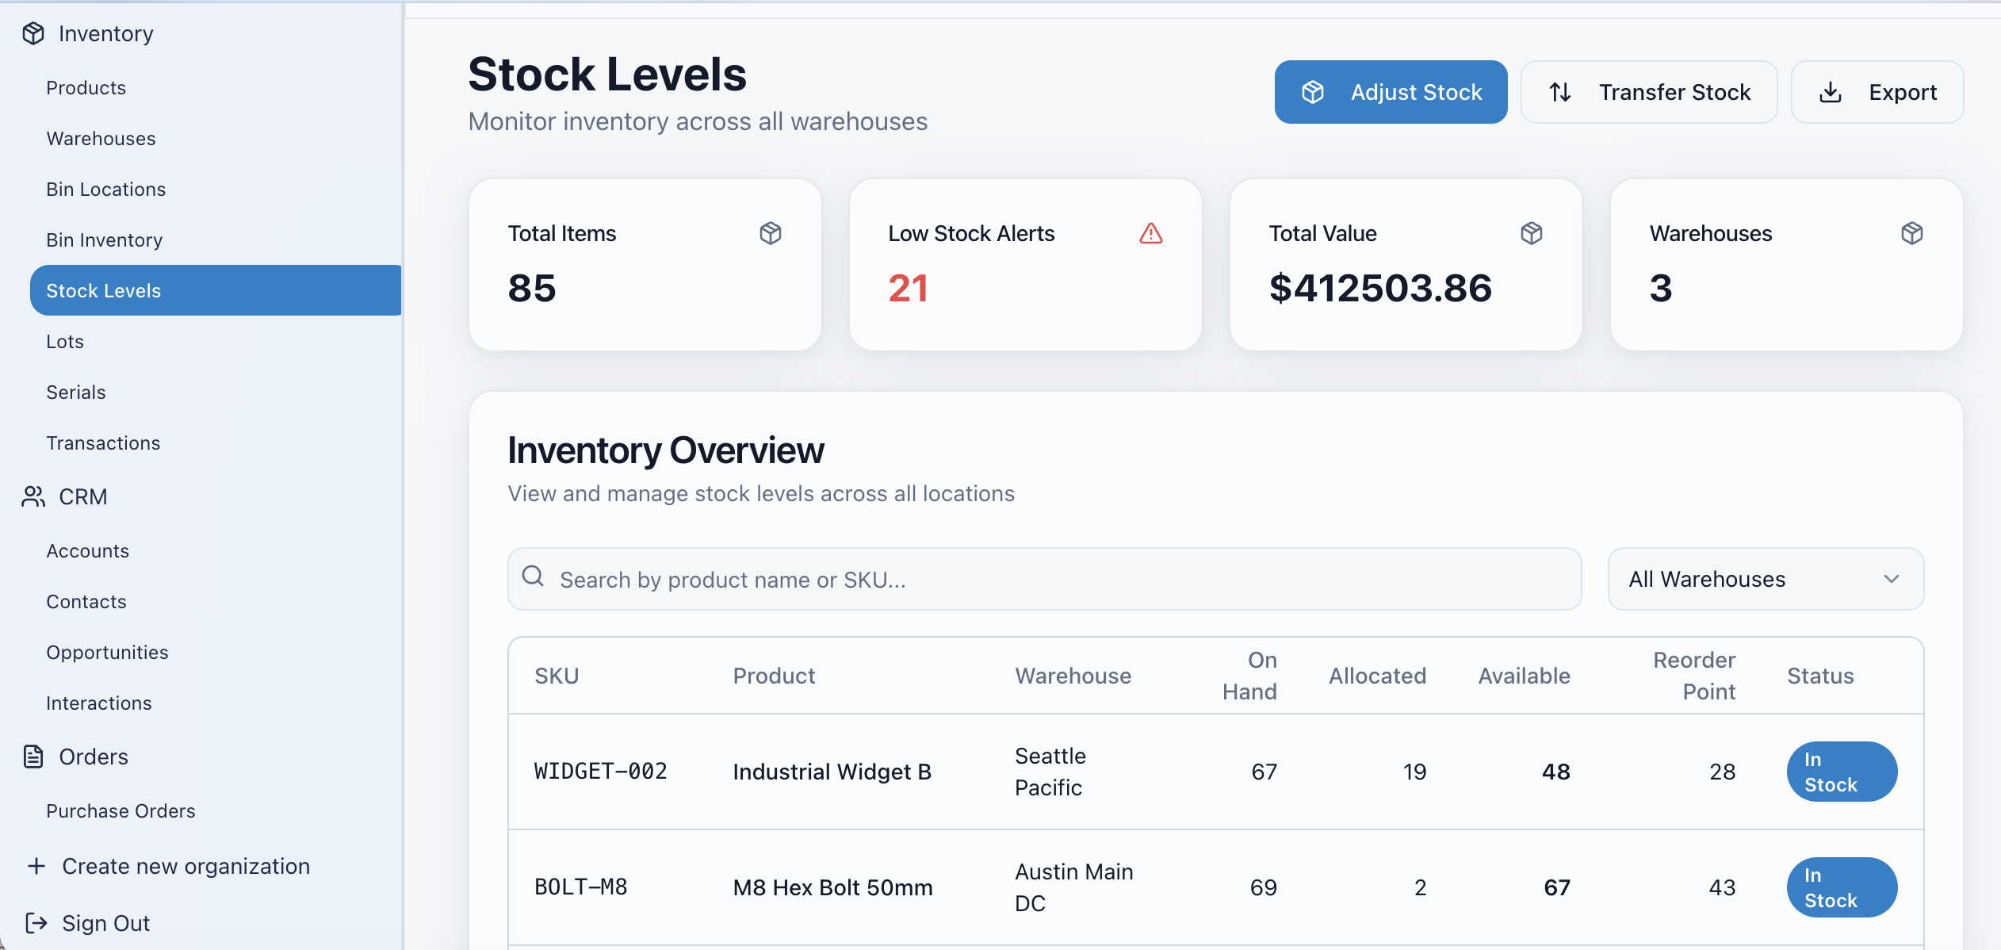Viewport: 2001px width, 950px height.
Task: Click the up-down arrows icon on Transfer Stock
Action: click(1560, 92)
